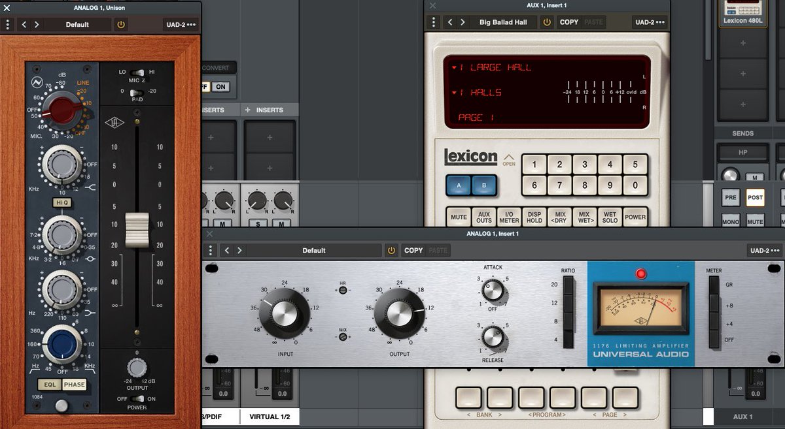Click the Lexicon MUTE button

(x=459, y=217)
